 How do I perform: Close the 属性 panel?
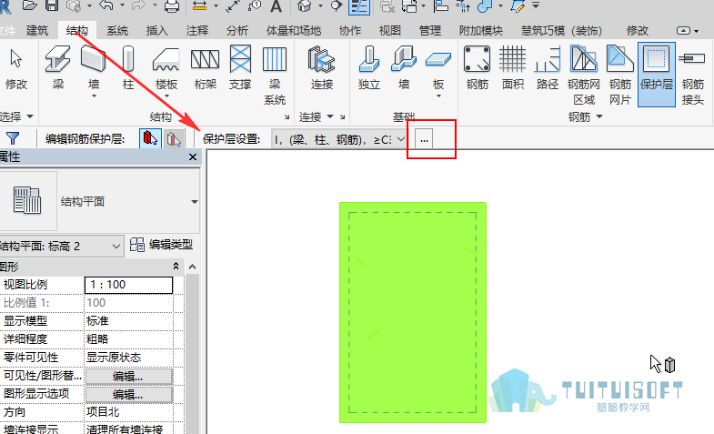pyautogui.click(x=193, y=156)
